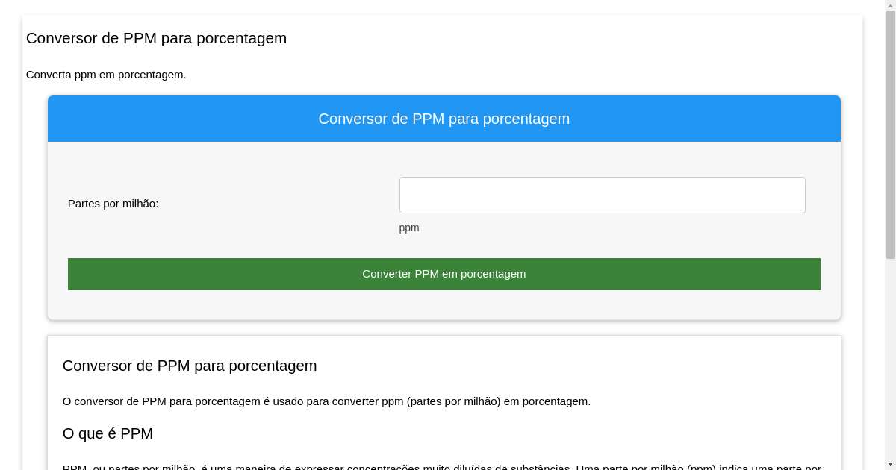The height and width of the screenshot is (470, 896).
Task: Select the top page title heading
Action: click(156, 38)
